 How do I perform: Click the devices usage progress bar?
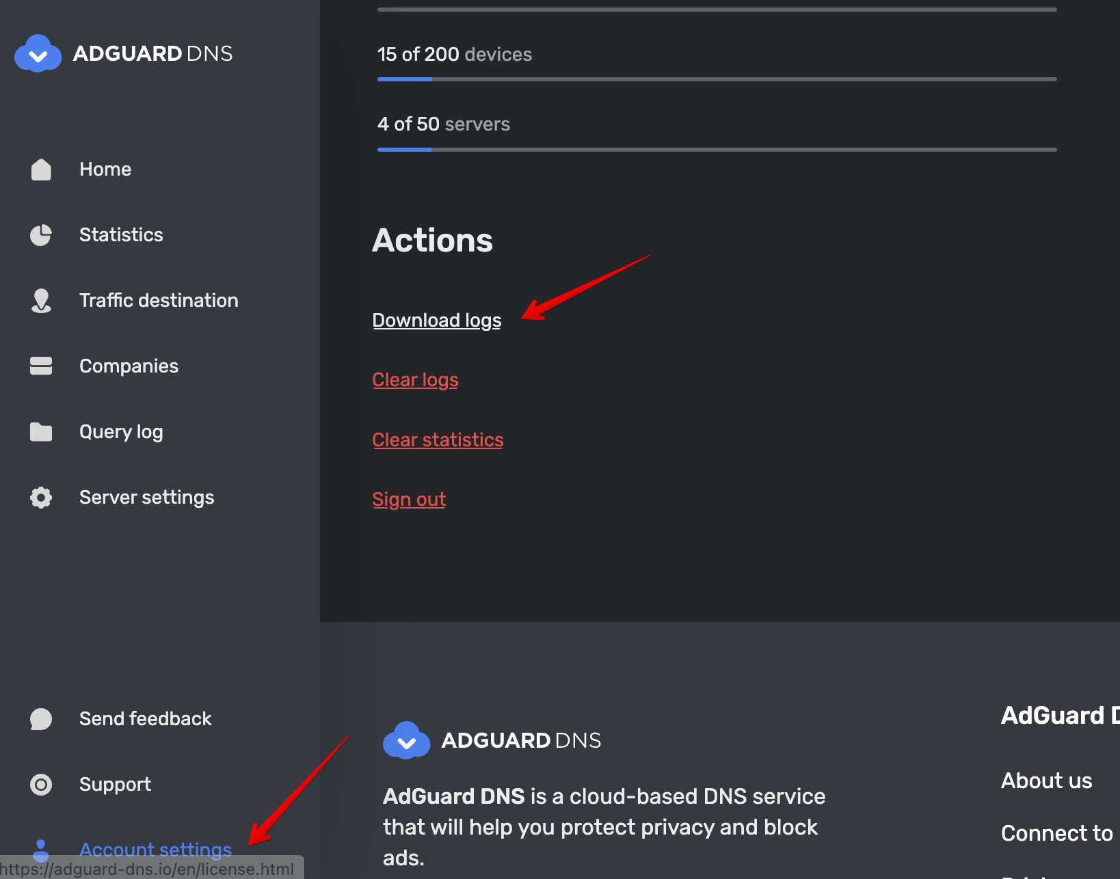click(716, 79)
